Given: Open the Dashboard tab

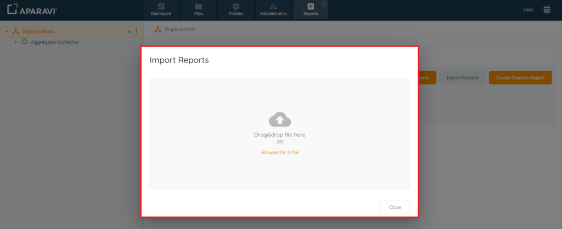Looking at the screenshot, I should (161, 10).
